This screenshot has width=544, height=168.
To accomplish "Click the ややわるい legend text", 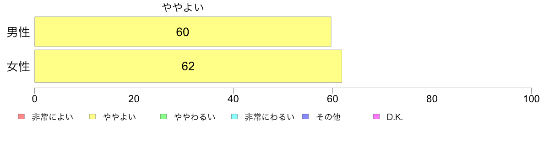I will (195, 117).
